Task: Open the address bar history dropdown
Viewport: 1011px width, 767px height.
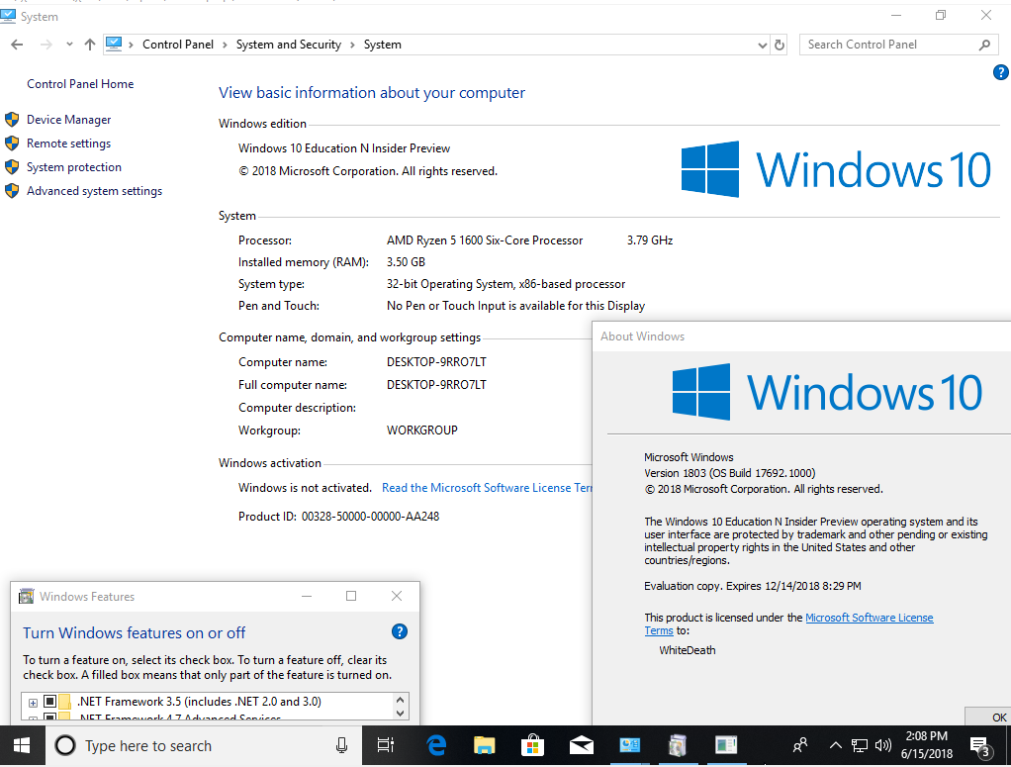Action: (761, 45)
